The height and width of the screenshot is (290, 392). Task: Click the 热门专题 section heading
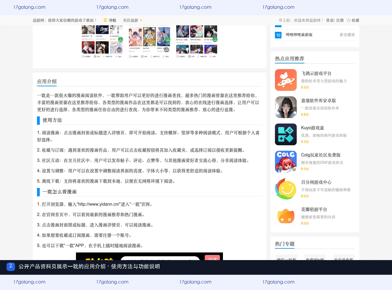point(285,244)
